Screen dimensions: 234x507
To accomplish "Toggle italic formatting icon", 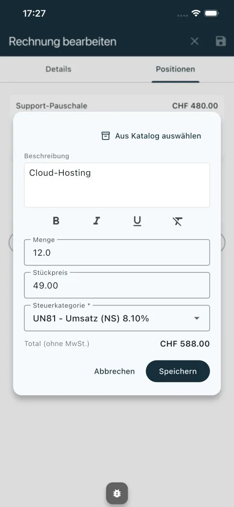I will 97,221.
